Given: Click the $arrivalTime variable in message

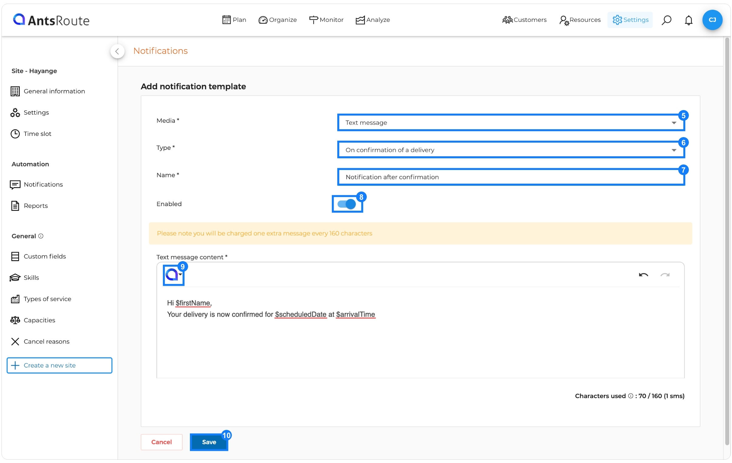Looking at the screenshot, I should click(355, 314).
